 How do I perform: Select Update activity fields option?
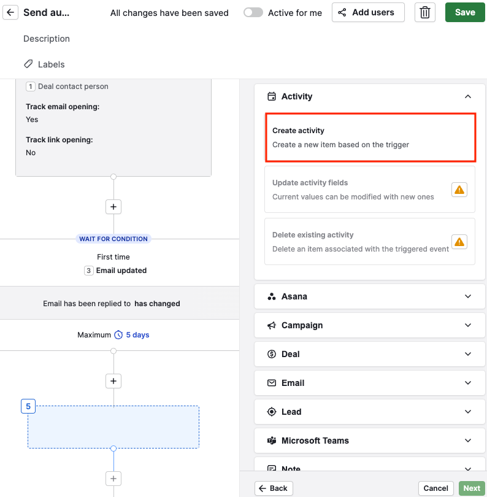[x=370, y=190]
